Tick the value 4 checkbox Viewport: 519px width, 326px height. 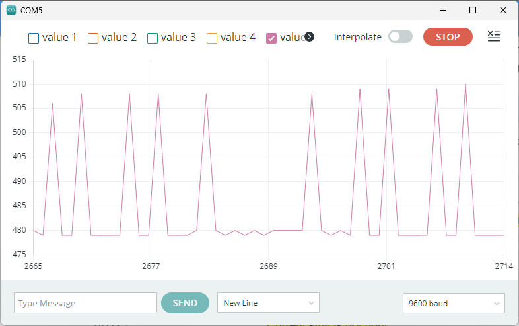(212, 38)
